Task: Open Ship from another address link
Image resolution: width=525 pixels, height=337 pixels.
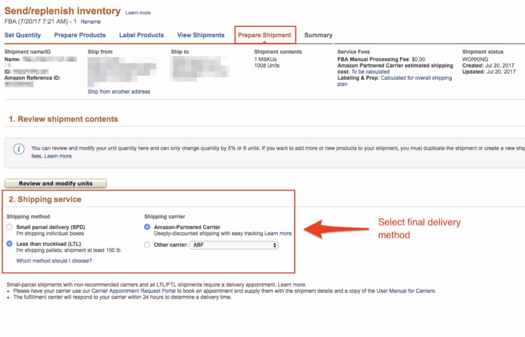Action: point(119,92)
